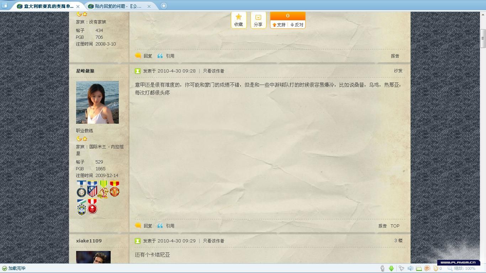
Task: Click the Atletico Madrid medal icon
Action: (x=93, y=189)
